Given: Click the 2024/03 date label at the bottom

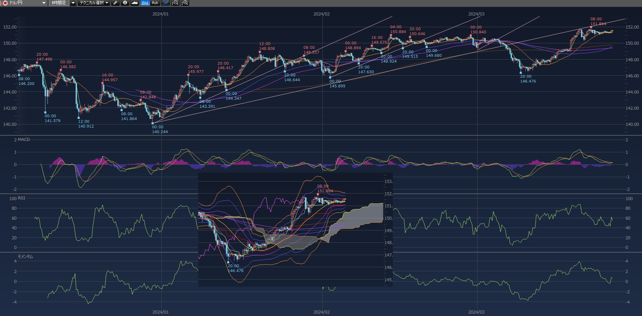Looking at the screenshot, I should tap(476, 312).
